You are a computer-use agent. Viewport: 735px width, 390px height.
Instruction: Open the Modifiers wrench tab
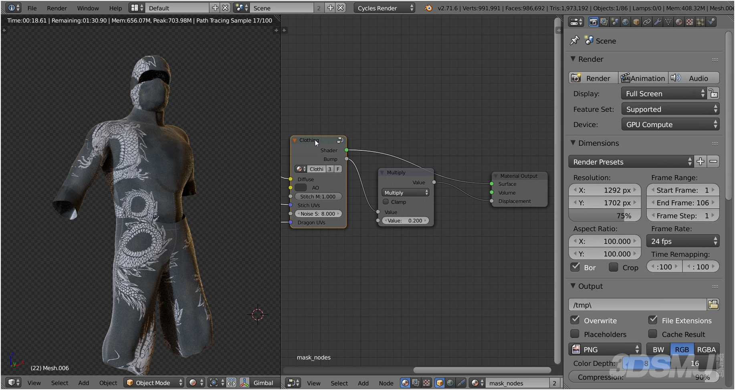[657, 22]
